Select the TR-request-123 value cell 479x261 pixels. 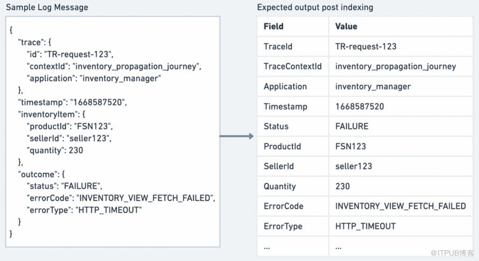pyautogui.click(x=365, y=46)
